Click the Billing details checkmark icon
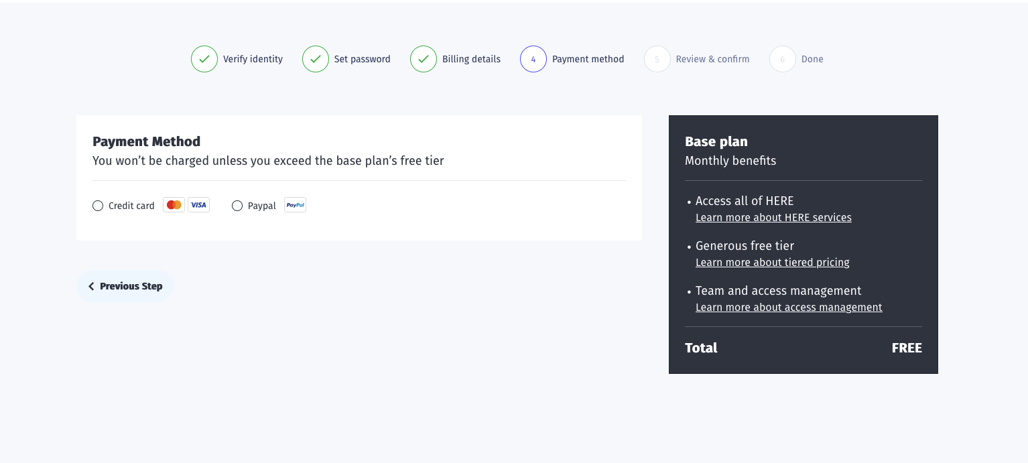1028x463 pixels. point(424,59)
